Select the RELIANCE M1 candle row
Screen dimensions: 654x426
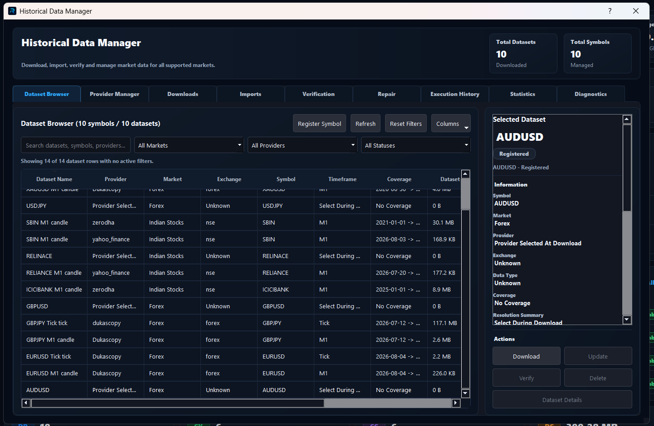241,273
